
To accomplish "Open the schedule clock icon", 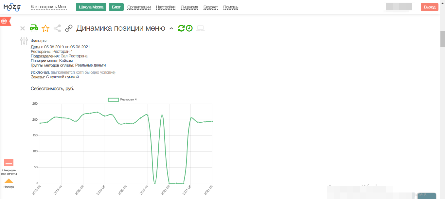I will pyautogui.click(x=189, y=28).
